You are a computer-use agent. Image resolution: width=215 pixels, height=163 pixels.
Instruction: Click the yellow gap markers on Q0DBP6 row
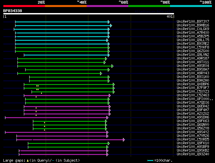(37, 86)
